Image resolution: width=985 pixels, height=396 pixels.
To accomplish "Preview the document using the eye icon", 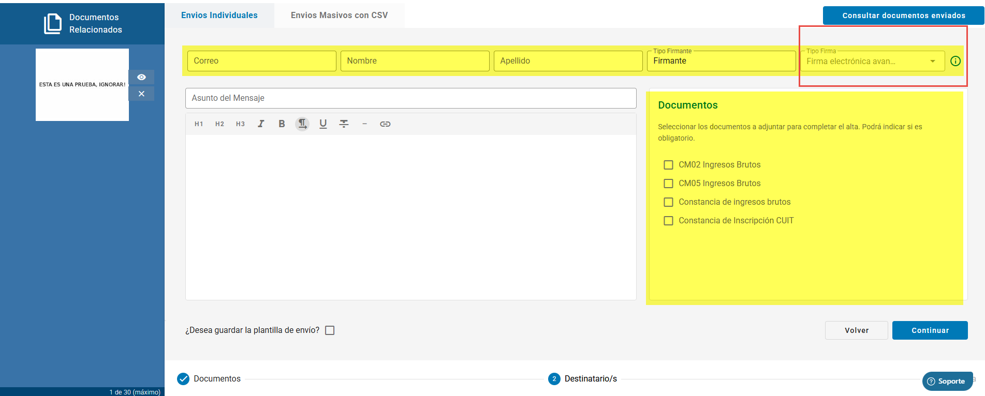I will click(141, 77).
